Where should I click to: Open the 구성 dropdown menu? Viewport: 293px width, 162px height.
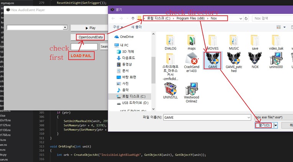coord(118,27)
